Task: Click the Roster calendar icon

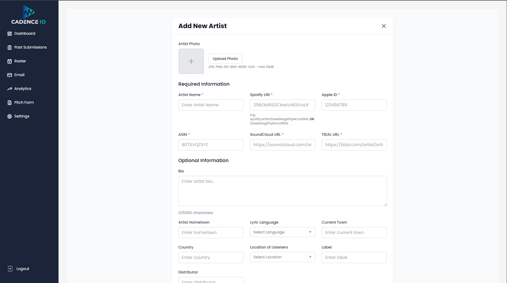Action: point(10,61)
